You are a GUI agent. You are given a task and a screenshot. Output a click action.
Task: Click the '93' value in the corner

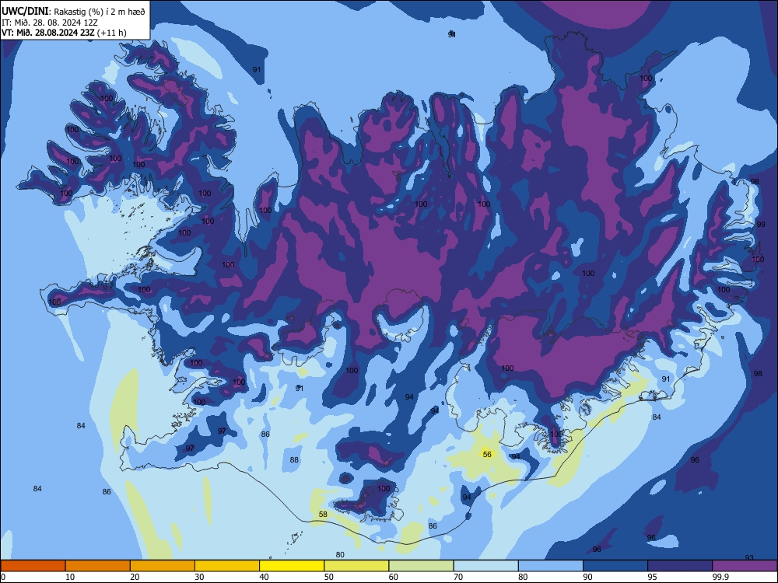749,557
